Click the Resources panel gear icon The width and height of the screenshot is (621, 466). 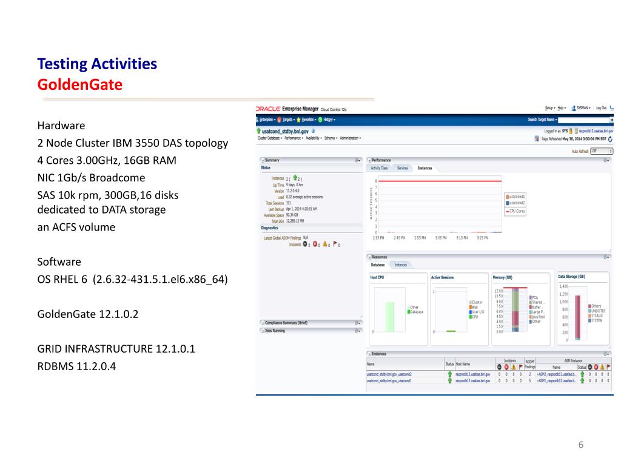[606, 257]
